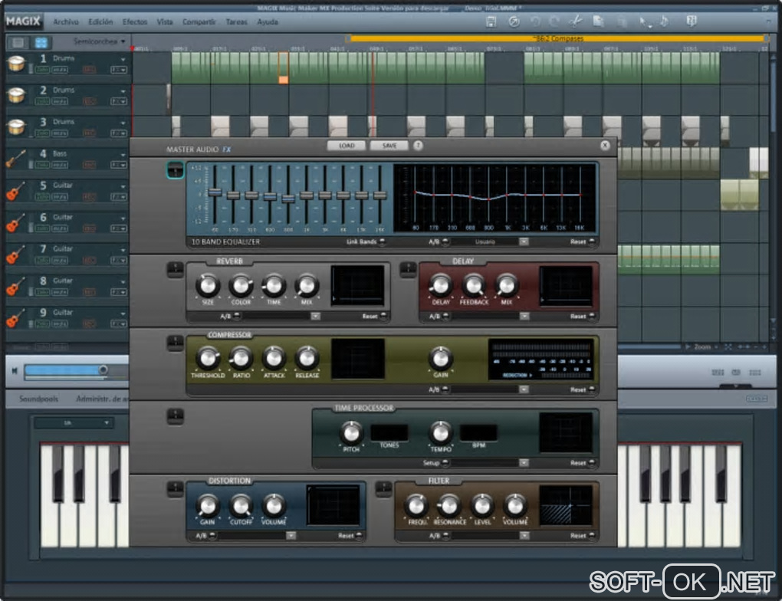The image size is (782, 601).
Task: Switch to the Soundpools tab
Action: coord(38,399)
